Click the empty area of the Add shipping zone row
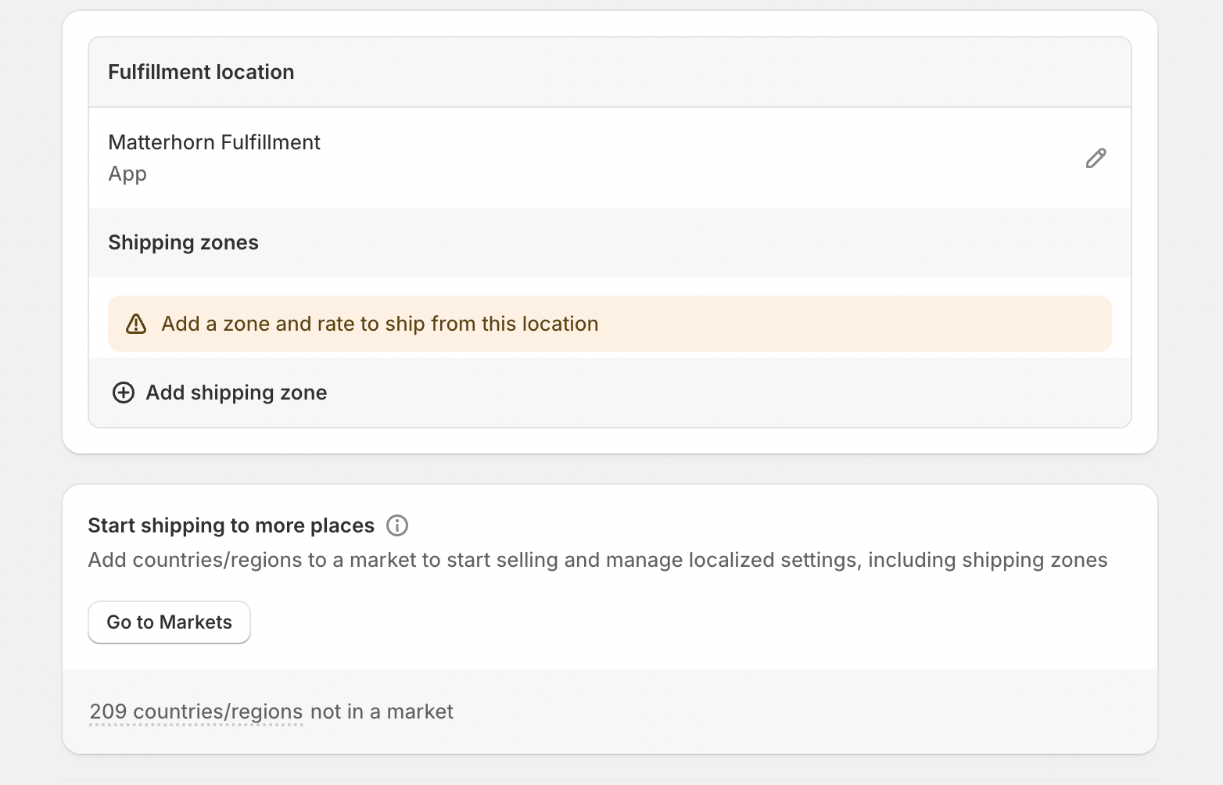 [727, 392]
